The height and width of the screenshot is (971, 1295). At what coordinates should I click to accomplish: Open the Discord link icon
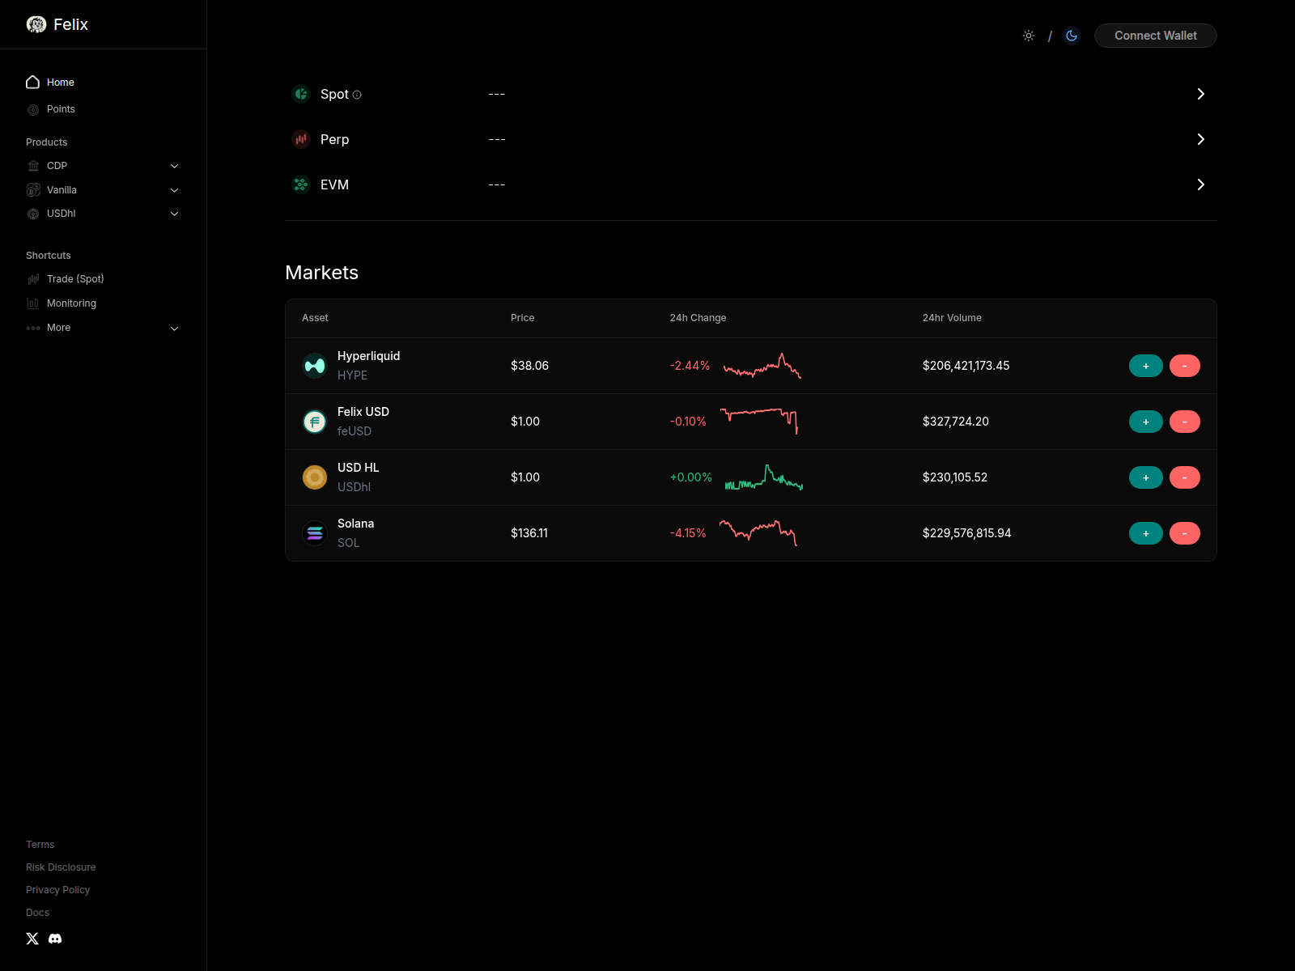click(x=55, y=939)
